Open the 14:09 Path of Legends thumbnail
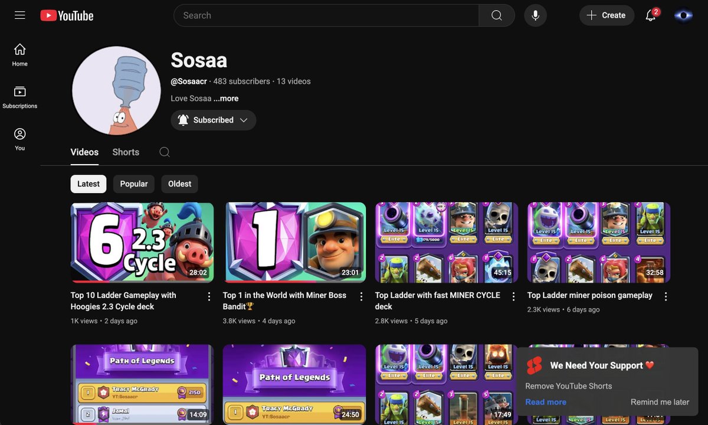 pyautogui.click(x=142, y=384)
